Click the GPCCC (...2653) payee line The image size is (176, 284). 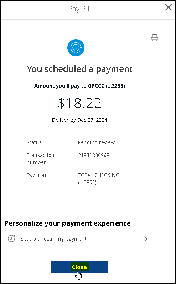click(79, 86)
